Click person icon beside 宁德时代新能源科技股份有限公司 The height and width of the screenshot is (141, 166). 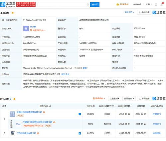[54, 122]
